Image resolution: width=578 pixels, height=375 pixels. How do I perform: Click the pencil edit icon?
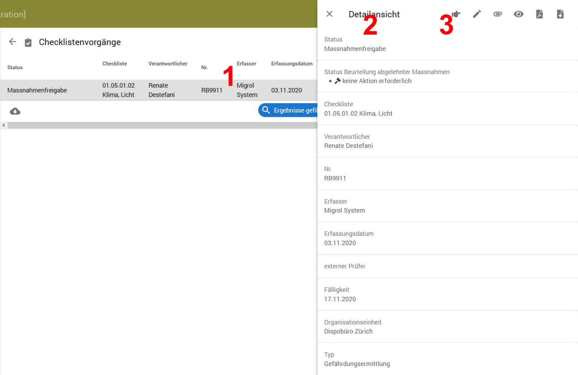click(x=477, y=14)
